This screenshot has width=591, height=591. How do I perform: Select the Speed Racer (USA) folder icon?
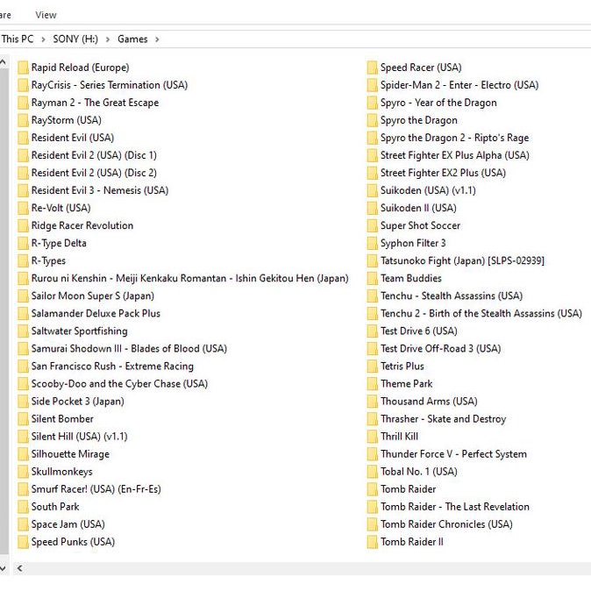pos(372,68)
